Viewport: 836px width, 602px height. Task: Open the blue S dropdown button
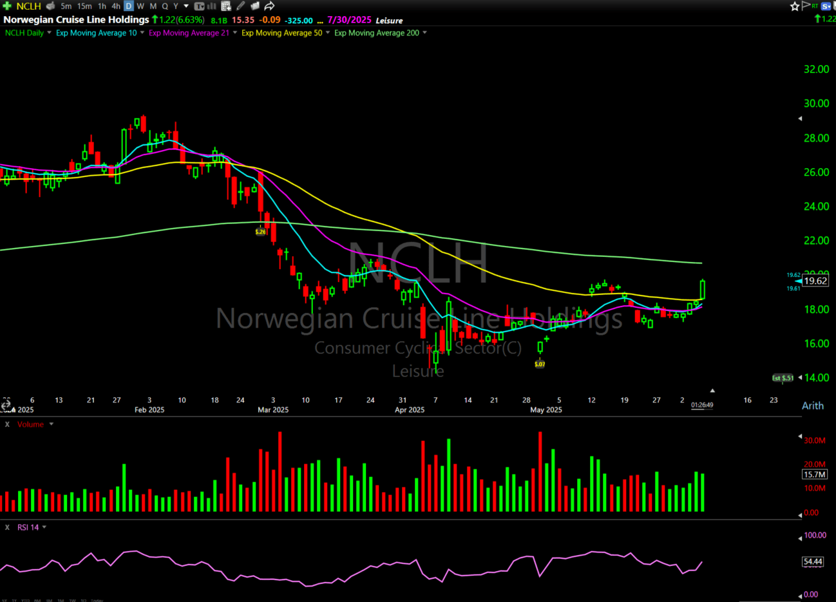click(826, 6)
